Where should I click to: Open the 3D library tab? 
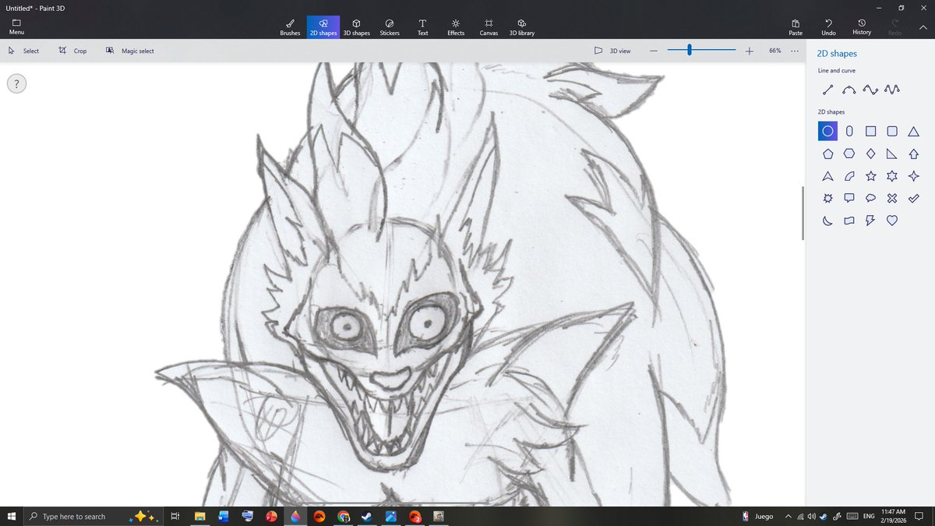coord(522,27)
